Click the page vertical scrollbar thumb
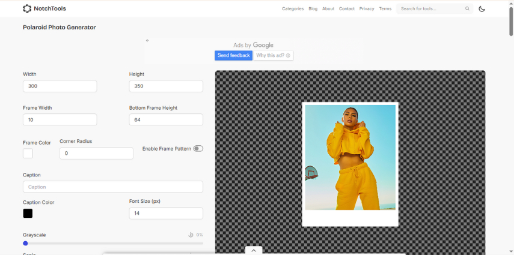This screenshot has height=255, width=514. click(511, 20)
